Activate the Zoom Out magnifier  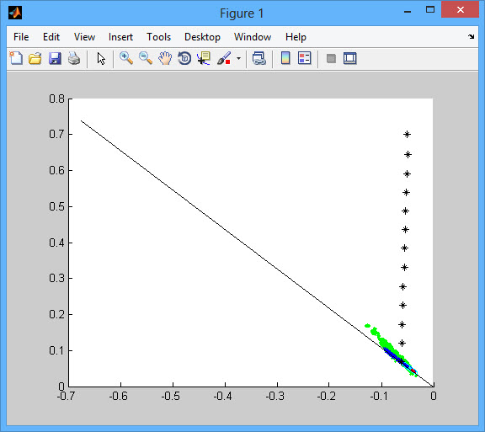click(146, 58)
